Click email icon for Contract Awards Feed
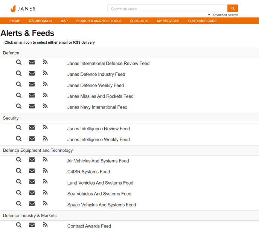The height and width of the screenshot is (232, 259). pyautogui.click(x=32, y=225)
